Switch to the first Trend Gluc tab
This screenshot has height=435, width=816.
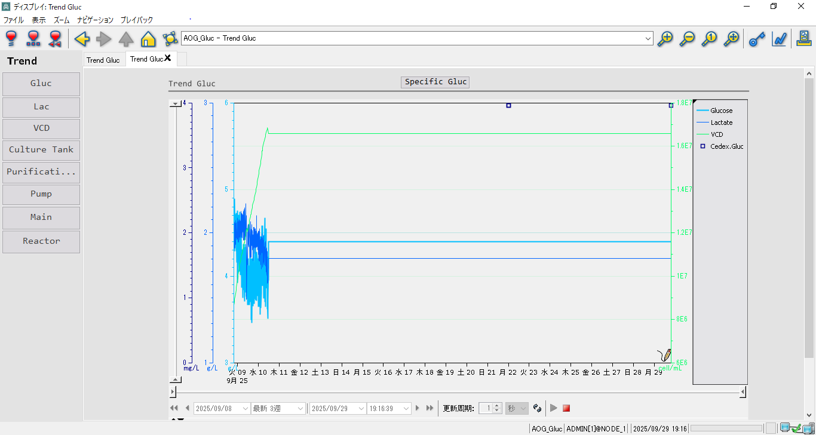[103, 60]
